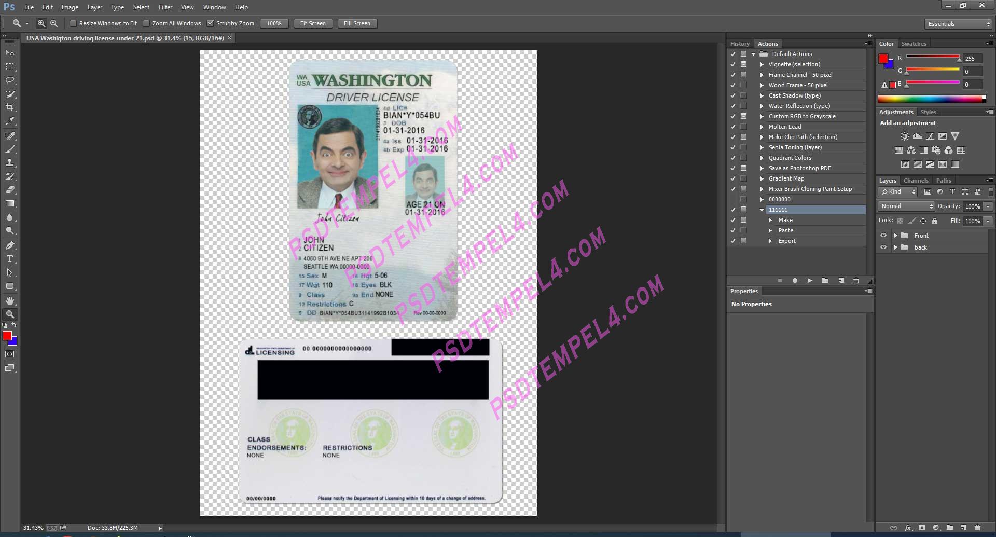Select the Brush tool
The width and height of the screenshot is (996, 537).
pos(10,150)
